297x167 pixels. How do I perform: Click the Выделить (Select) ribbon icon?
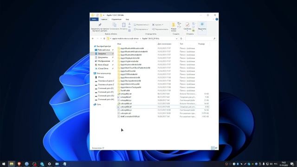point(202,25)
